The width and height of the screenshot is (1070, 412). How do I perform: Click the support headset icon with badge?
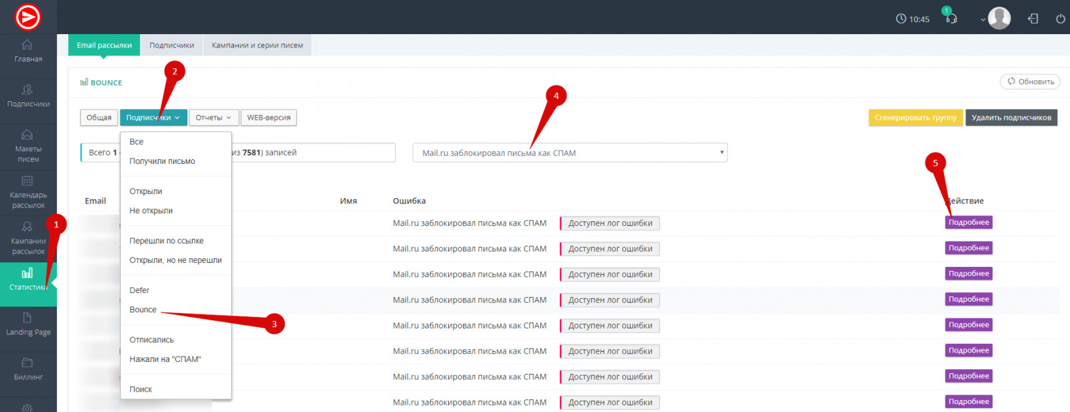pyautogui.click(x=950, y=18)
